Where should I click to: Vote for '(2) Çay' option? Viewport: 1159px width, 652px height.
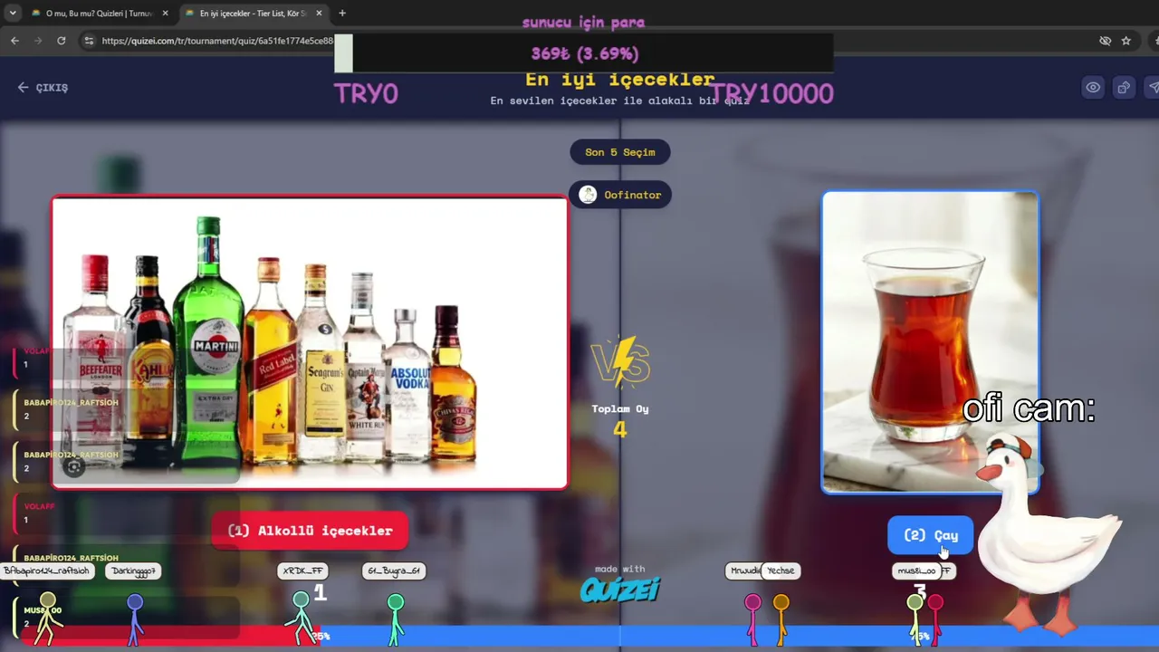(x=930, y=535)
